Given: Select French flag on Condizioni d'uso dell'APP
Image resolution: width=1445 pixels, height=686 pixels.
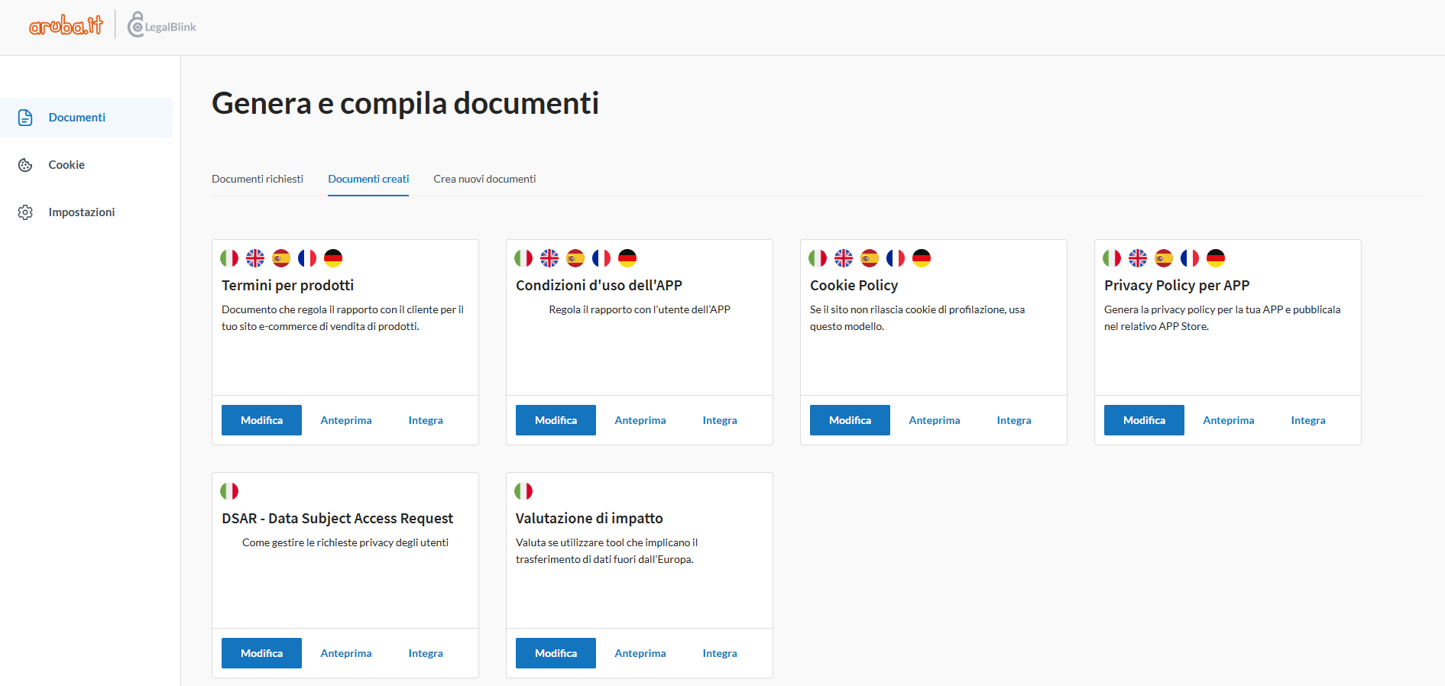Looking at the screenshot, I should pos(601,258).
